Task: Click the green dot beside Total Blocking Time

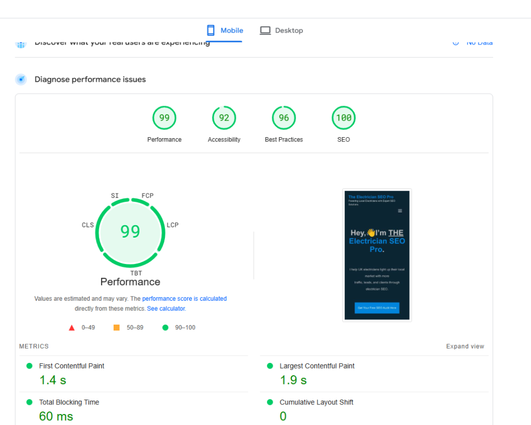Action: pos(30,402)
